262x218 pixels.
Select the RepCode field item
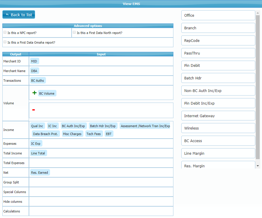[x=218, y=41]
